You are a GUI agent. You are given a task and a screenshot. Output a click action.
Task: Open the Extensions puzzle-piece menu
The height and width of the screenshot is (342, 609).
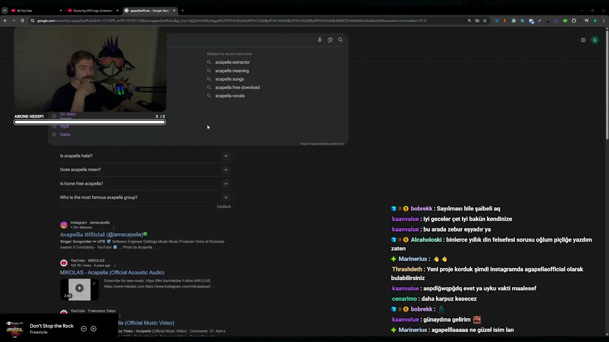coord(574,20)
